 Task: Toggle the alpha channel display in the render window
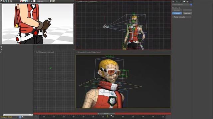29,1
